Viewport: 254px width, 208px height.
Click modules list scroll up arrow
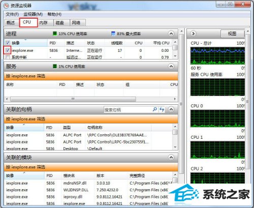click(x=175, y=174)
